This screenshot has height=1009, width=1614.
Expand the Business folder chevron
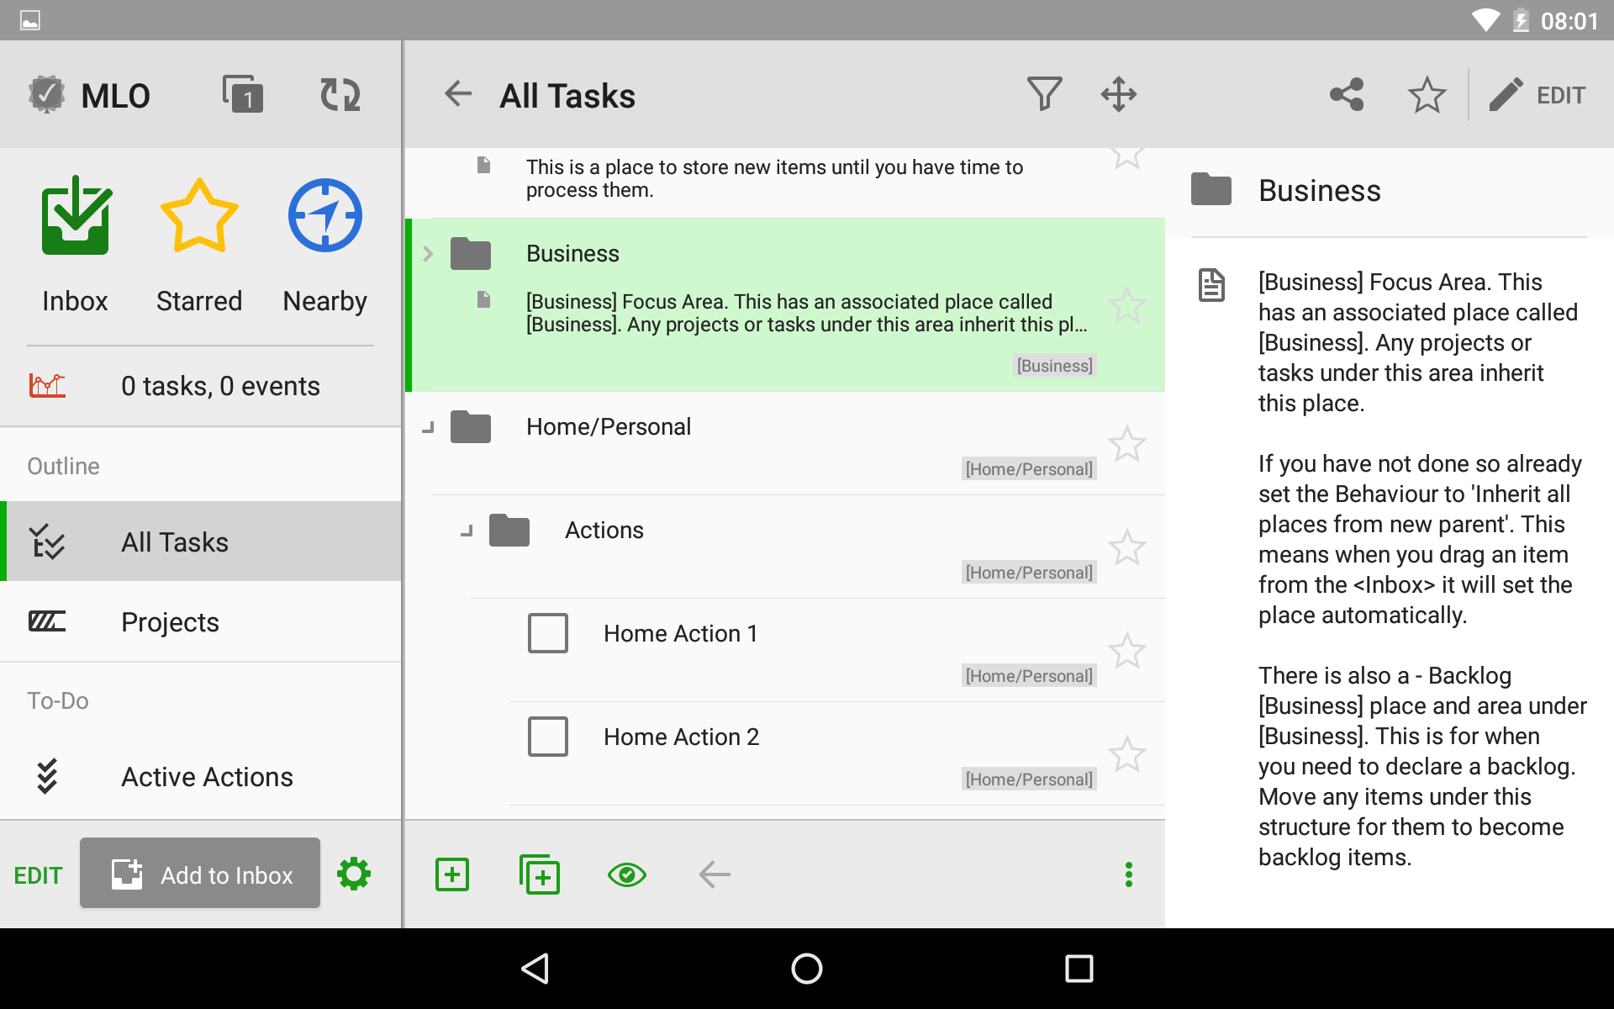(x=428, y=254)
